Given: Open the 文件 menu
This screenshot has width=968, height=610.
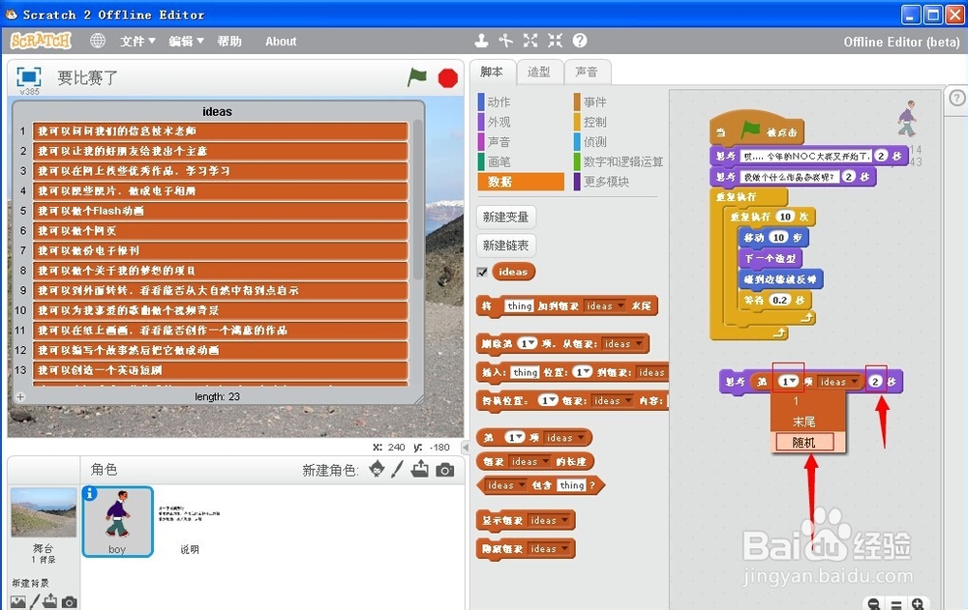Looking at the screenshot, I should tap(136, 42).
